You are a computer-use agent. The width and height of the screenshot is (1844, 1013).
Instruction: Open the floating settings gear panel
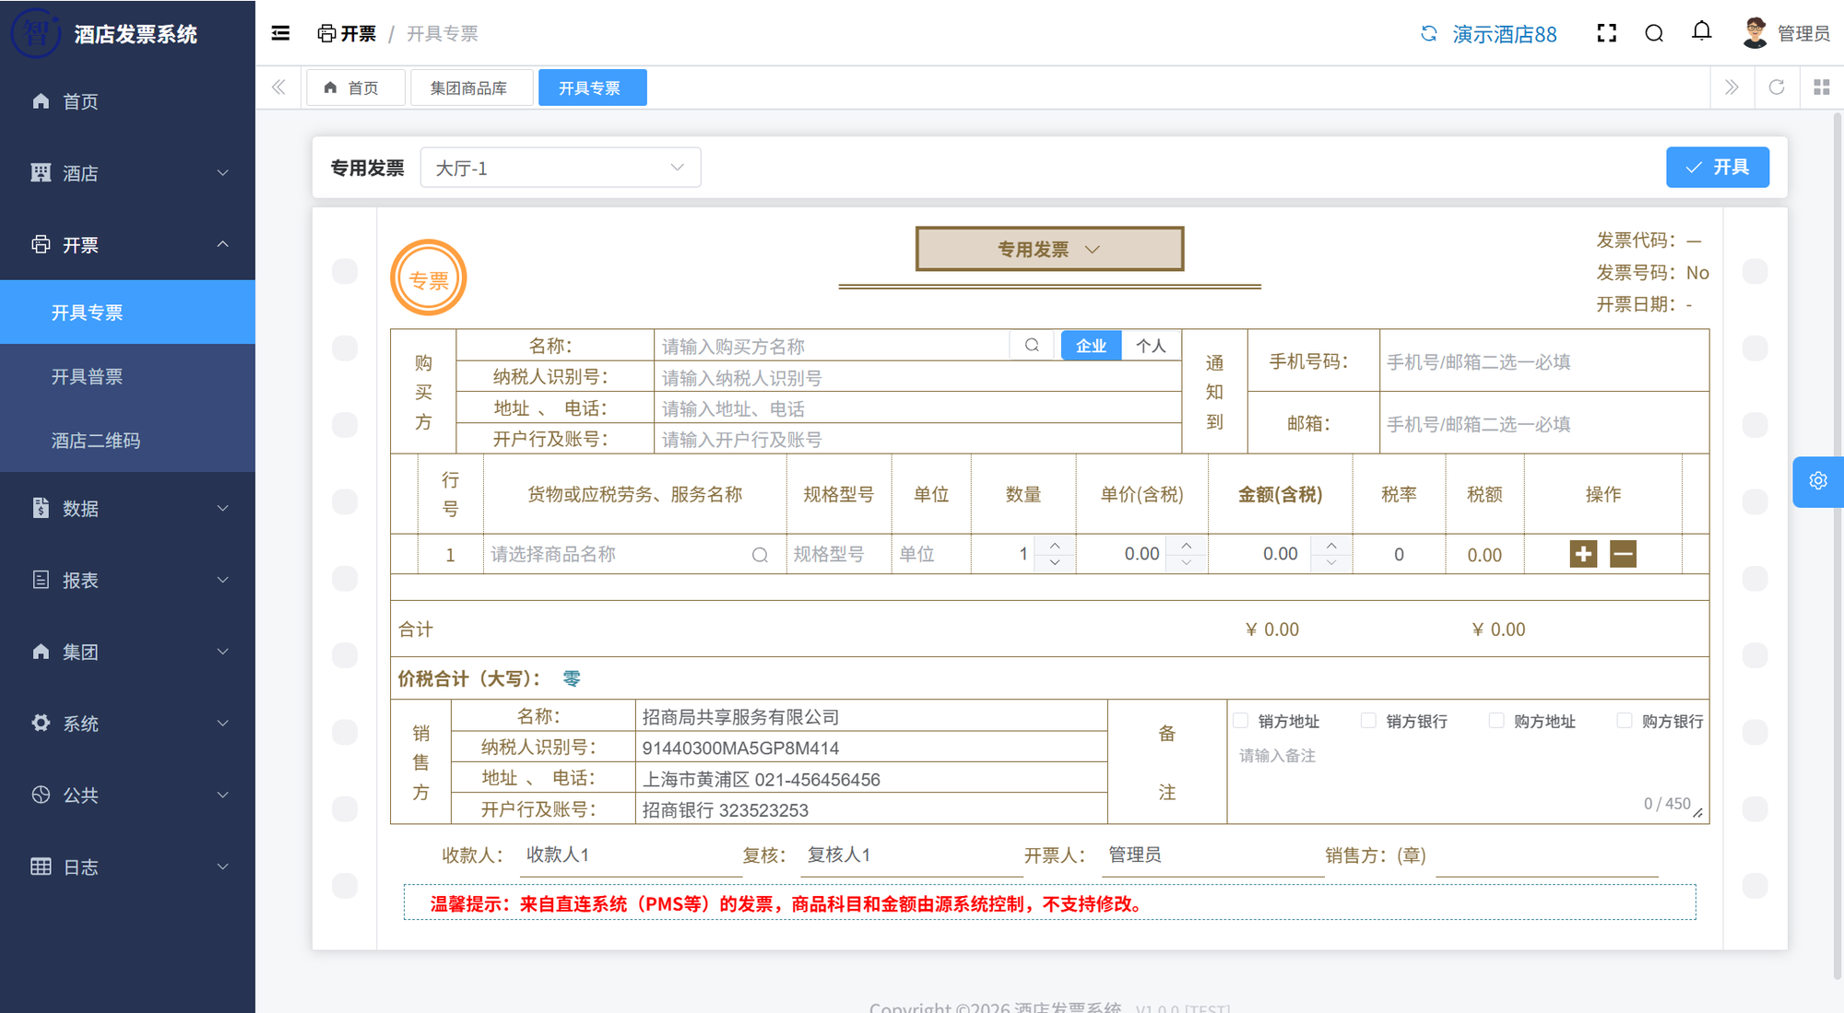(x=1818, y=481)
